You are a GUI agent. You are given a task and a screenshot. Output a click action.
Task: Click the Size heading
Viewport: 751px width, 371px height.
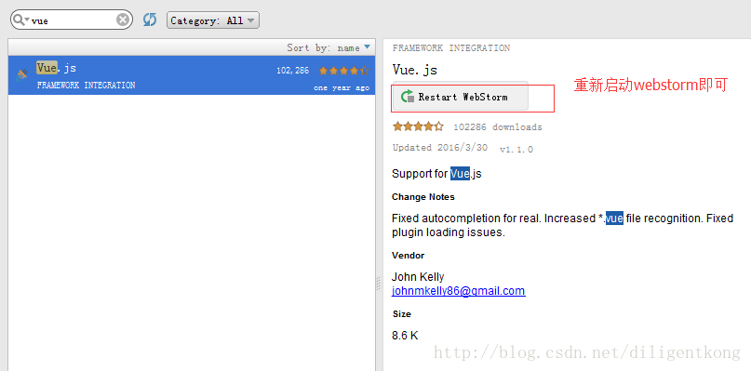pos(401,314)
